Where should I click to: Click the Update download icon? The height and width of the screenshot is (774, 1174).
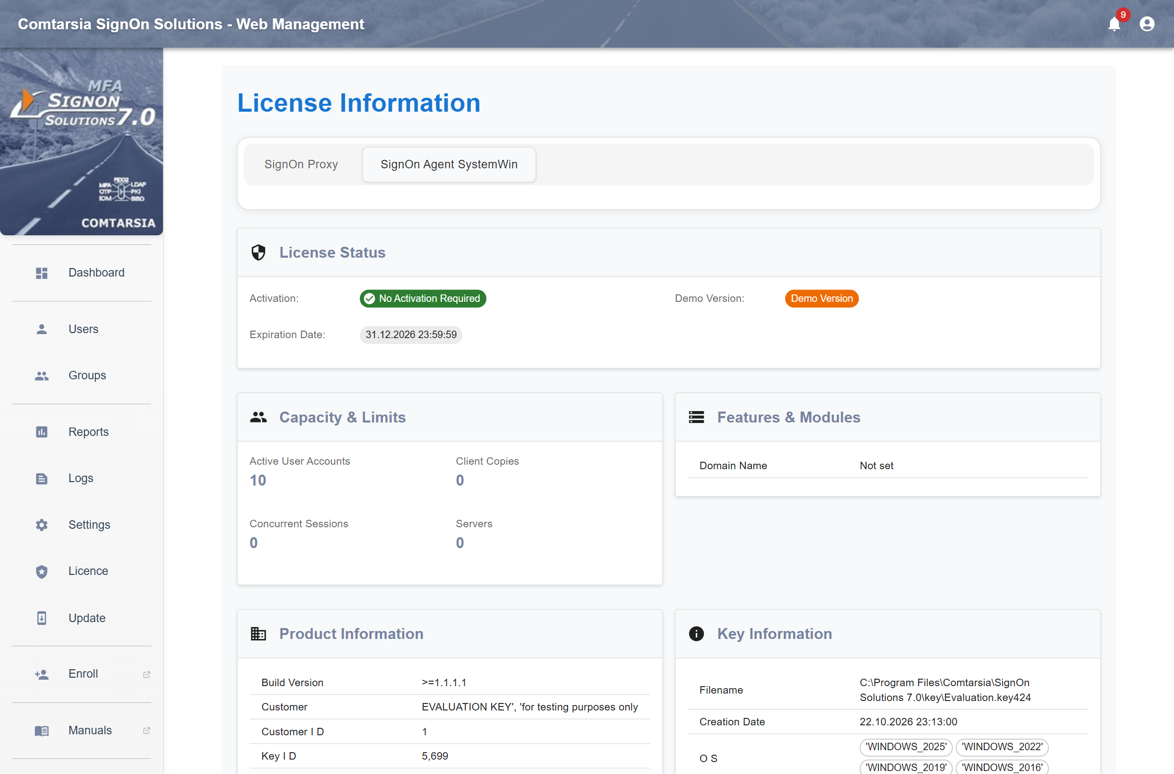pyautogui.click(x=42, y=618)
